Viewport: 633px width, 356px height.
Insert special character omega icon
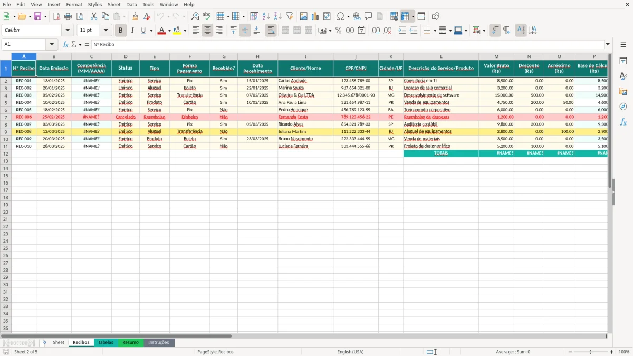(x=341, y=16)
